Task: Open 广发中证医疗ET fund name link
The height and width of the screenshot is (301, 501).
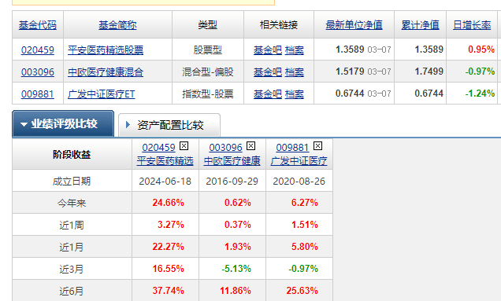Action: [x=102, y=94]
